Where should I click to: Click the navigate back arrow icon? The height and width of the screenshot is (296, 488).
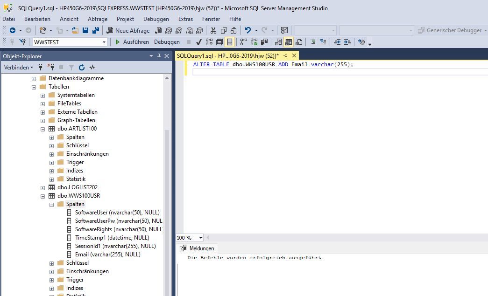(13, 30)
